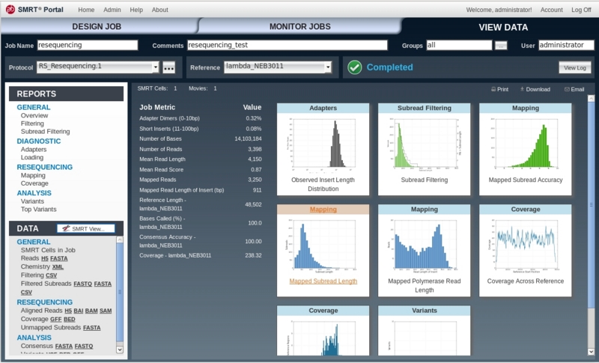Image resolution: width=599 pixels, height=363 pixels.
Task: Download the Reads FASTA file
Action: pyautogui.click(x=59, y=258)
